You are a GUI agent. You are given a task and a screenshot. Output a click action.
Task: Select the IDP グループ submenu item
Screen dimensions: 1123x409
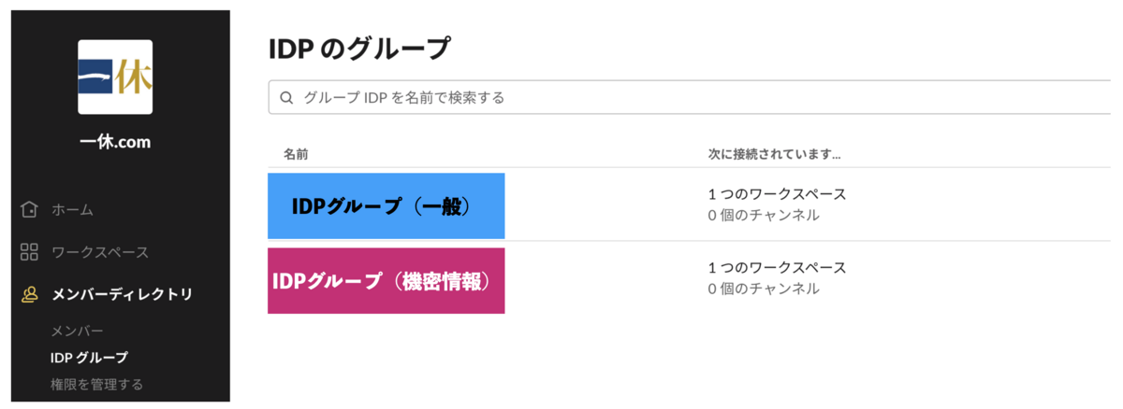point(90,358)
